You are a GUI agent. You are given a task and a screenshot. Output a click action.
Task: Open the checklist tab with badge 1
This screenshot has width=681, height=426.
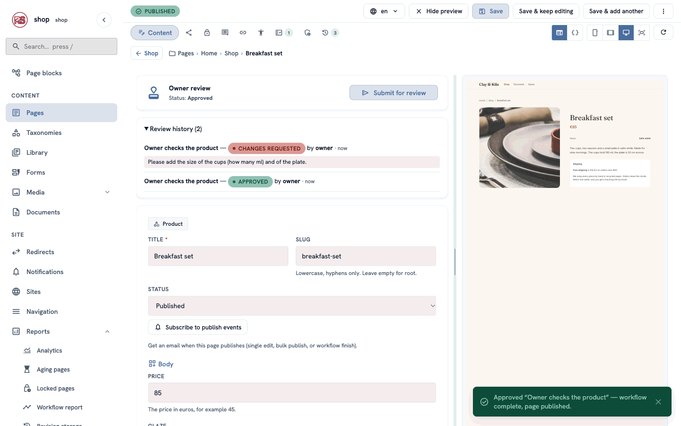tap(284, 33)
